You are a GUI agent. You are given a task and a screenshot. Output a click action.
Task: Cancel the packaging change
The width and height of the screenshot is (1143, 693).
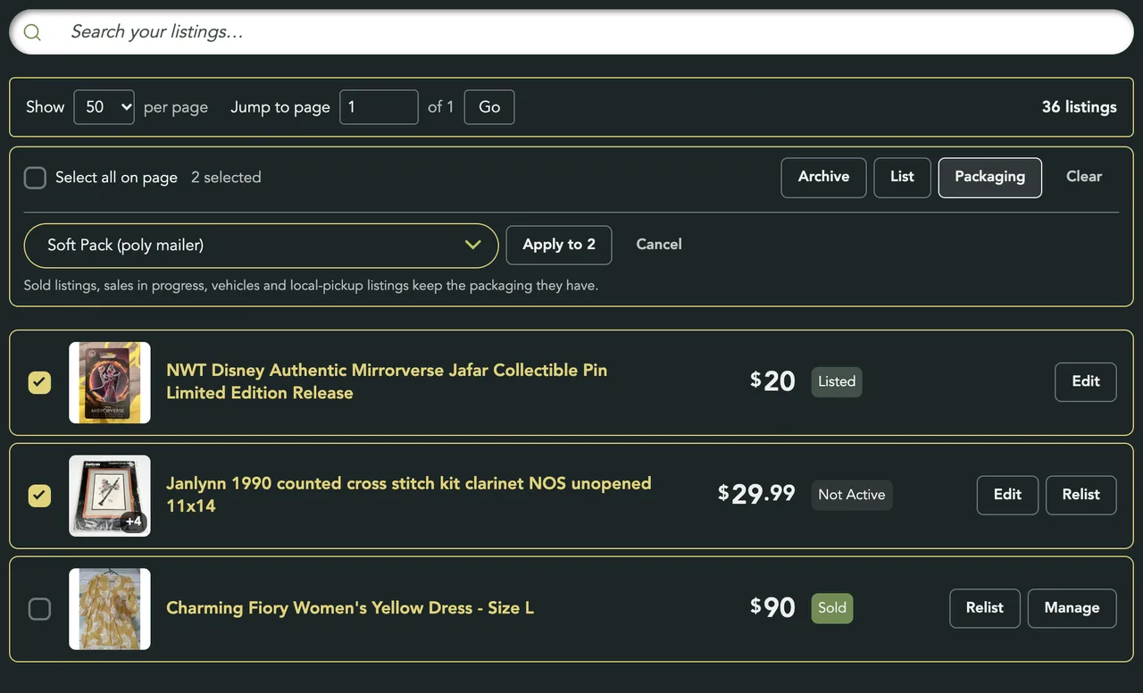(659, 245)
